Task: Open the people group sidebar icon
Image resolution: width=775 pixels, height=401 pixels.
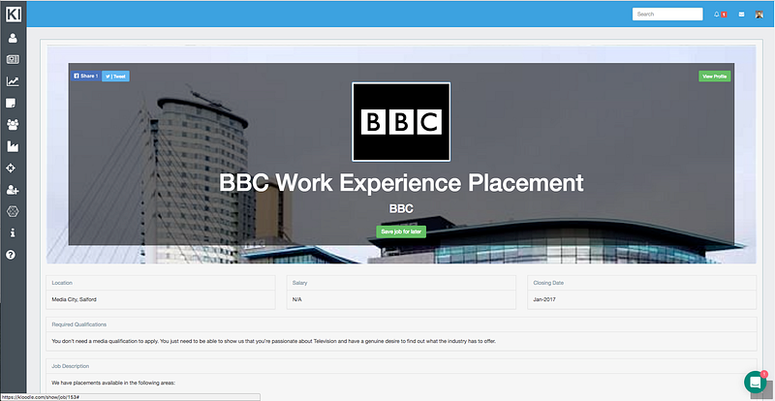Action: [x=13, y=125]
